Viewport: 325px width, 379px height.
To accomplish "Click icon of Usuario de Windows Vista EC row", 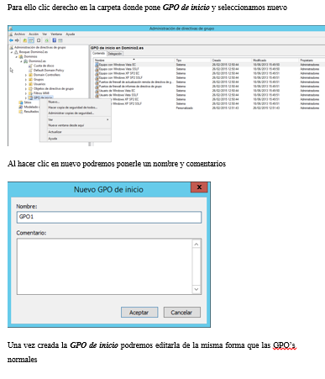I will (97, 91).
